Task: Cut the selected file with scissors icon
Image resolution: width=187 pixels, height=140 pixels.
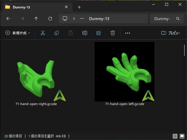Action: [x=43, y=33]
